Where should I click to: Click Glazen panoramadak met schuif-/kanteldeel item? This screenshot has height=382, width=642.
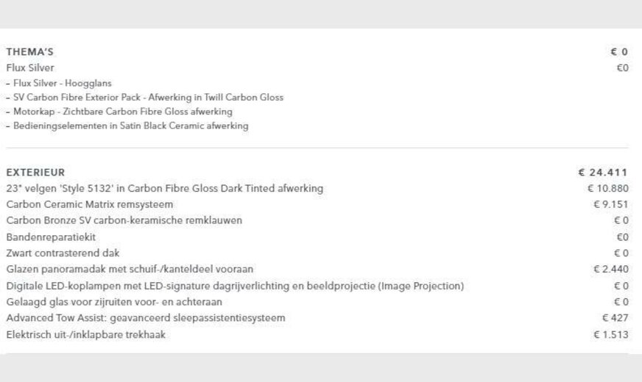click(130, 270)
